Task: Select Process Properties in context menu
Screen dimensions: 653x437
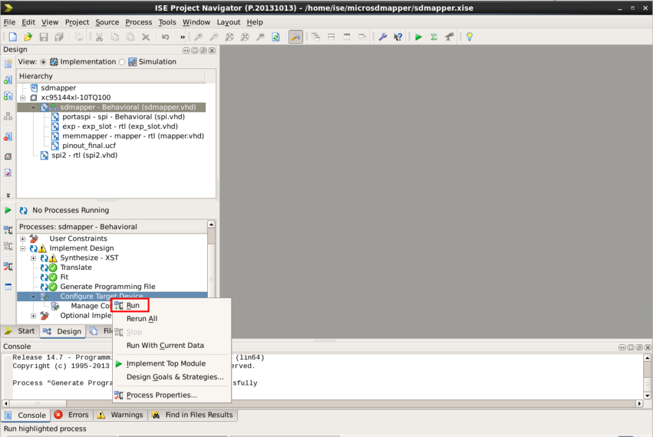Action: point(161,395)
